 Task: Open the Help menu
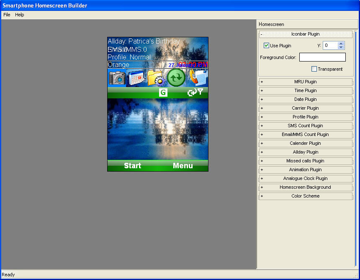(20, 15)
